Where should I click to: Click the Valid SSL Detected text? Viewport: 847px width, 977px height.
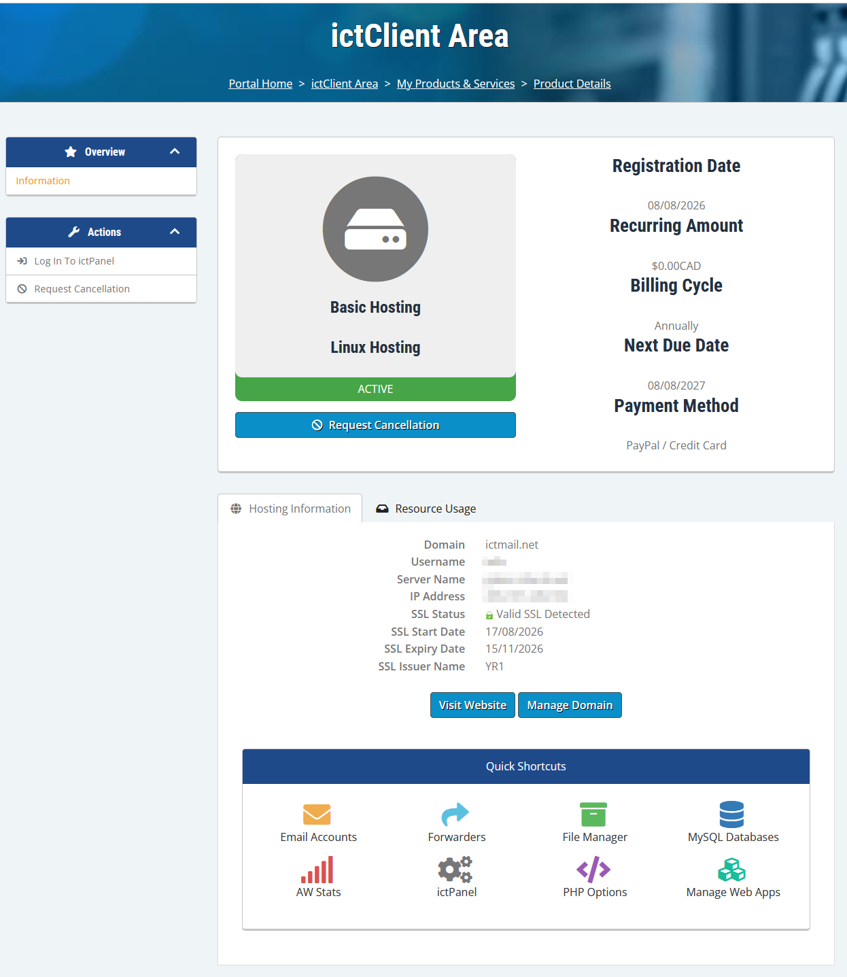(x=543, y=614)
